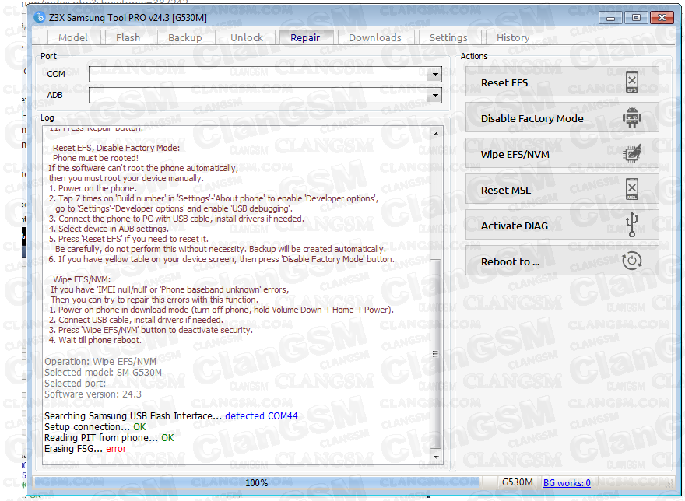
Task: Open the BG works: 0 link
Action: tap(567, 482)
